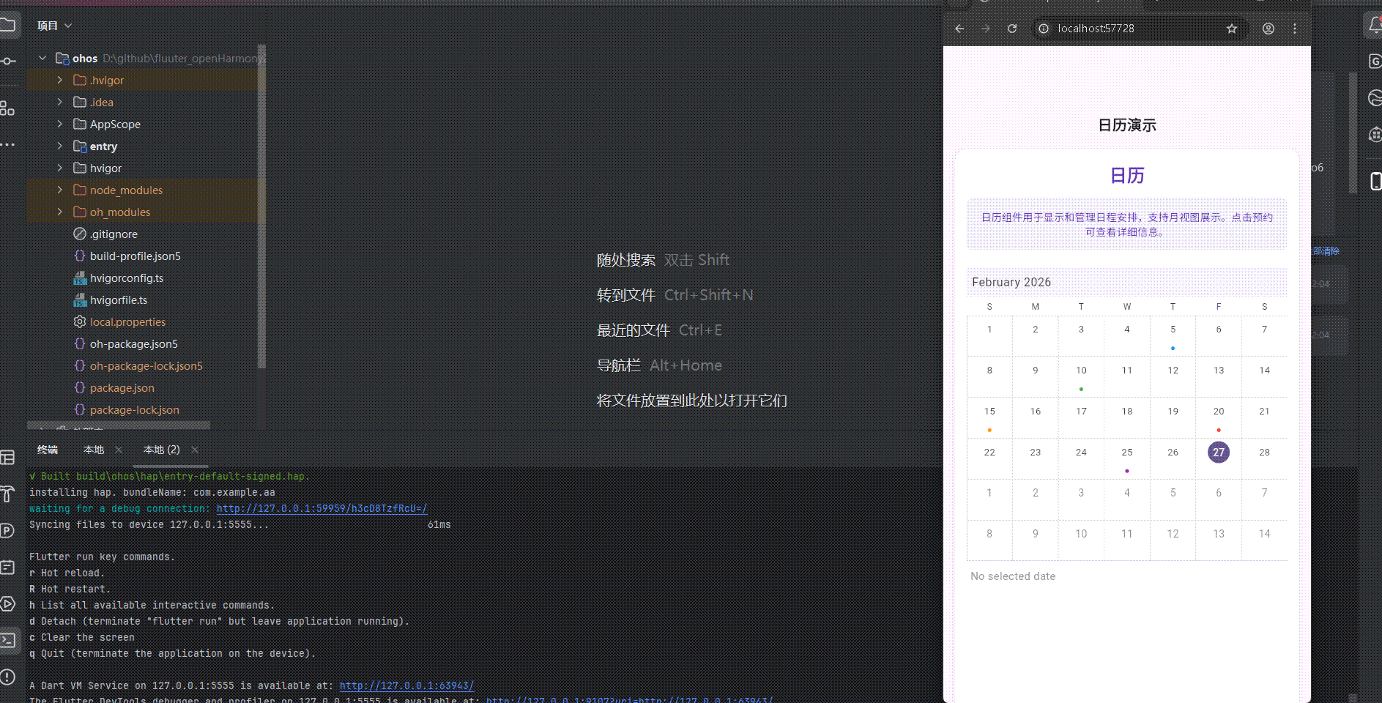Open the Run tool window icon

tap(9, 603)
